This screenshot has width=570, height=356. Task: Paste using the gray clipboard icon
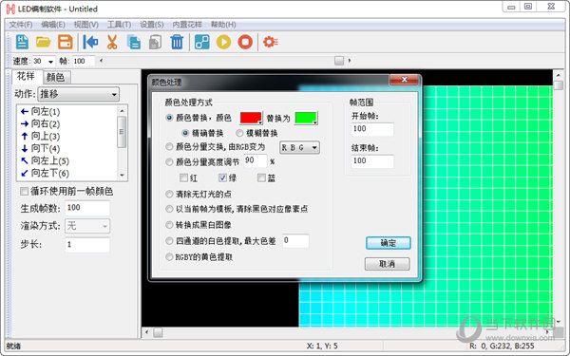[x=155, y=42]
